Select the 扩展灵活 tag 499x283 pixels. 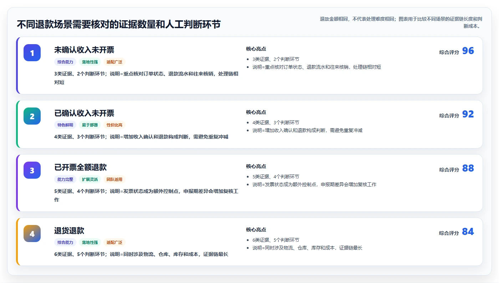pyautogui.click(x=90, y=179)
